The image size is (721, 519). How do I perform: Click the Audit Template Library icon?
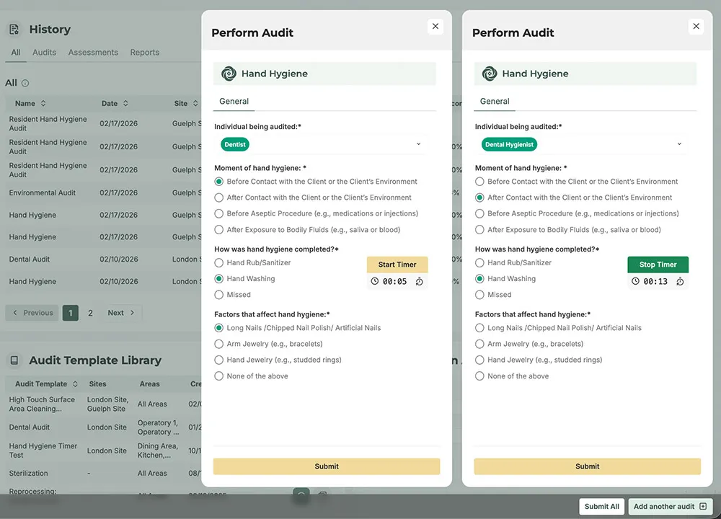click(x=13, y=360)
